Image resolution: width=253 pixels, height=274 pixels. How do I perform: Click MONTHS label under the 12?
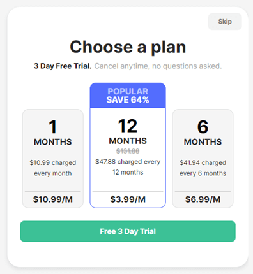coord(128,141)
